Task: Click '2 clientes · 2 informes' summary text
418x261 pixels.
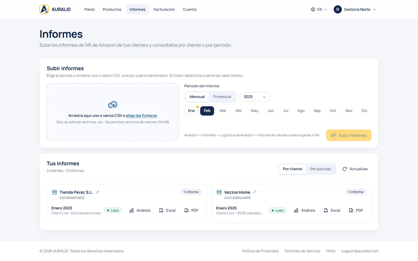Action: pyautogui.click(x=65, y=171)
